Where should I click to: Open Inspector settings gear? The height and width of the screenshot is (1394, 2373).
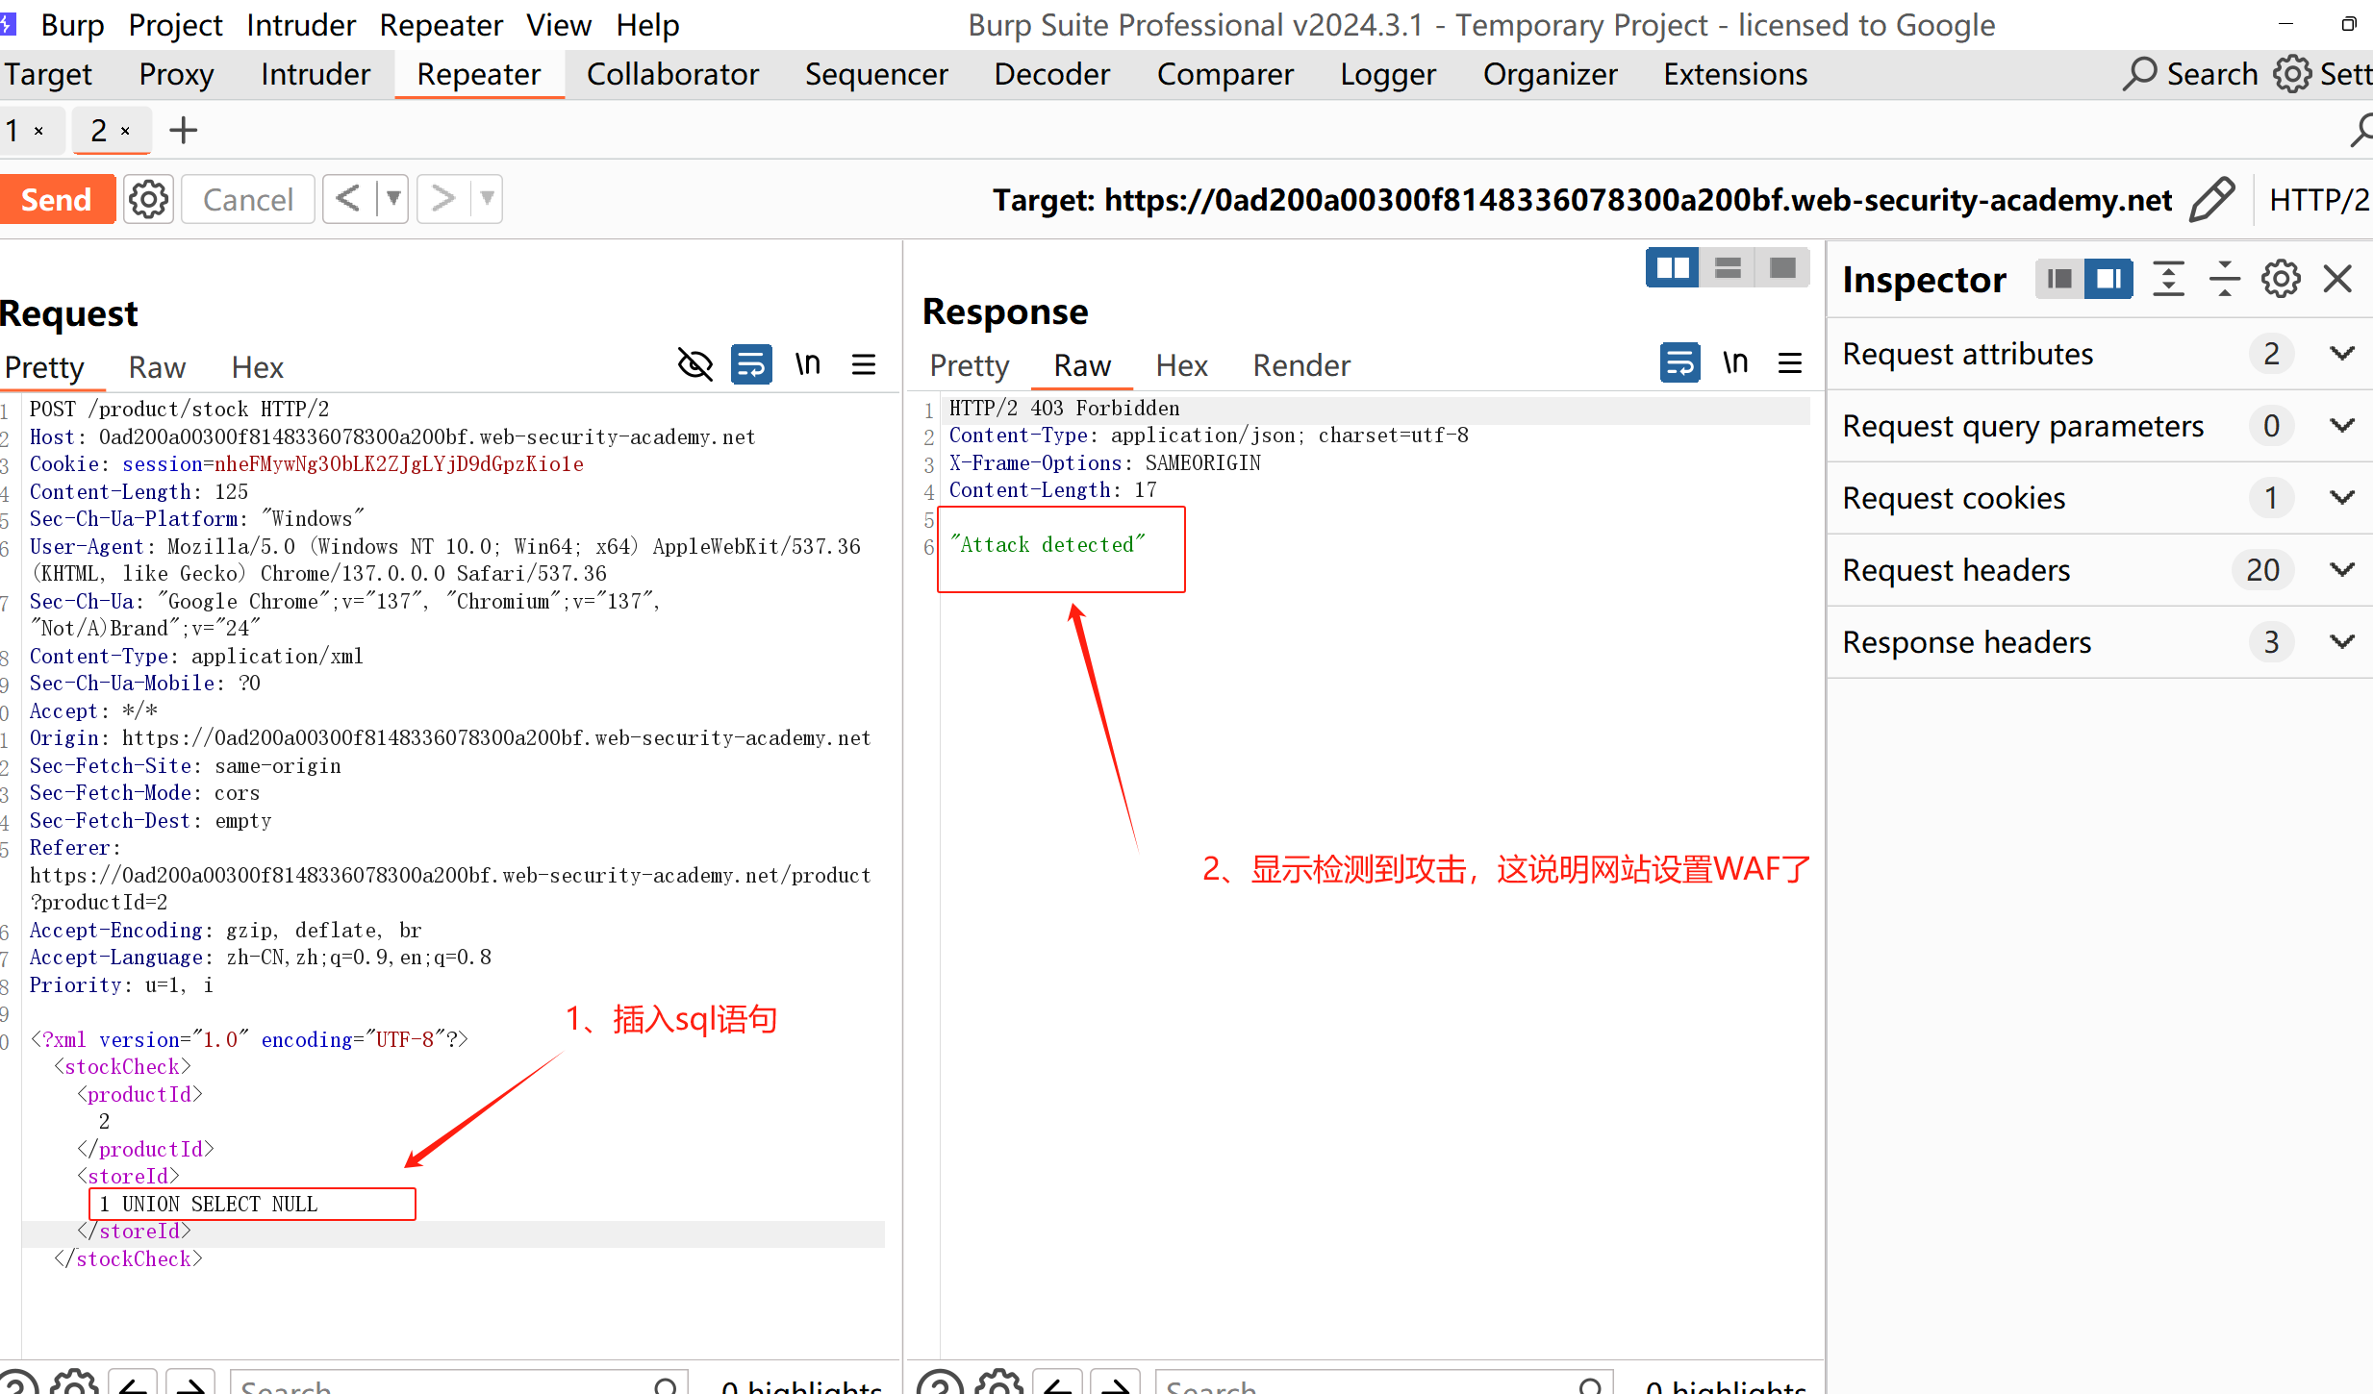click(x=2281, y=279)
